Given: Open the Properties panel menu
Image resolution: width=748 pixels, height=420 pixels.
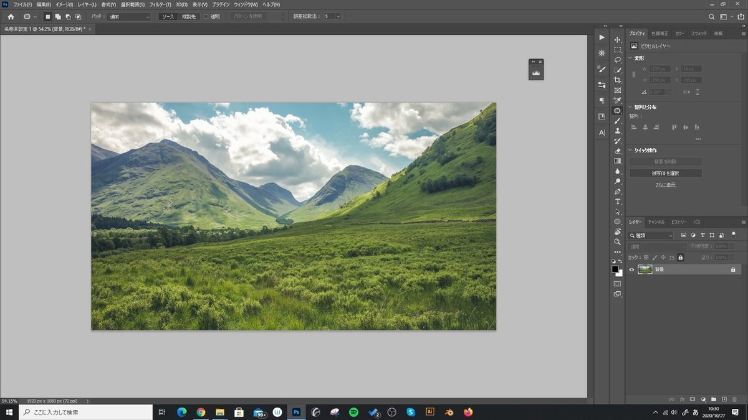Looking at the screenshot, I should tap(743, 34).
